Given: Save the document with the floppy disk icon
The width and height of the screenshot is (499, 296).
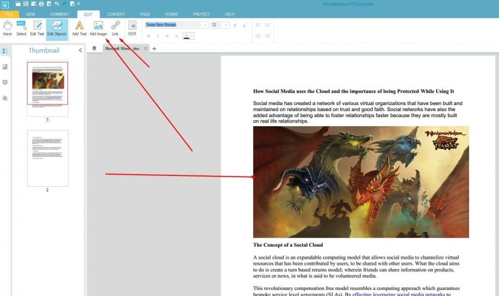Looking at the screenshot, I should [26, 4].
